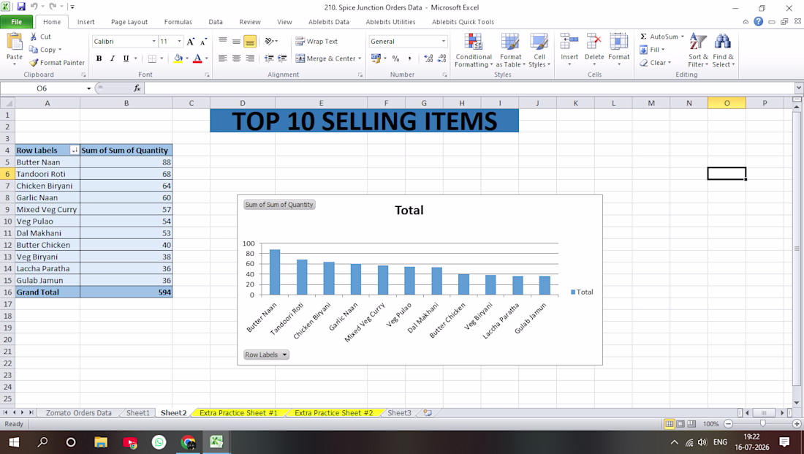Toggle Wrap Text on

316,42
